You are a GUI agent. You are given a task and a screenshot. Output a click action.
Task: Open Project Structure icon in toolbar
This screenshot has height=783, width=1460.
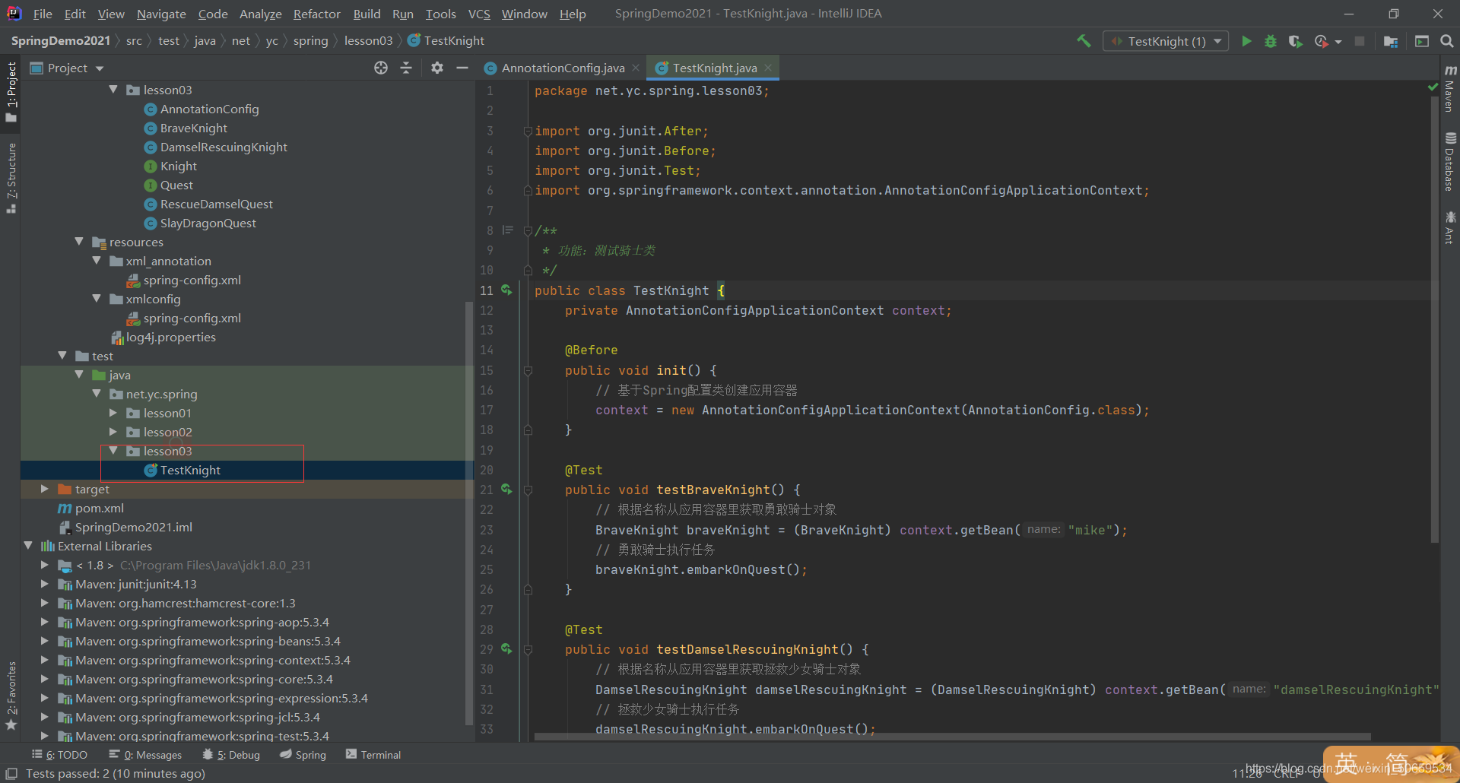pos(1391,41)
